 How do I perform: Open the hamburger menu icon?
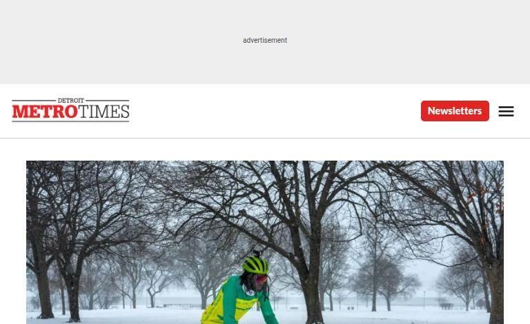[506, 111]
